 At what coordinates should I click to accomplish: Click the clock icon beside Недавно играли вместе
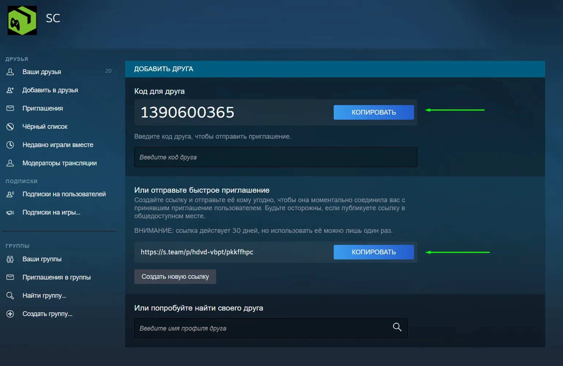click(10, 145)
